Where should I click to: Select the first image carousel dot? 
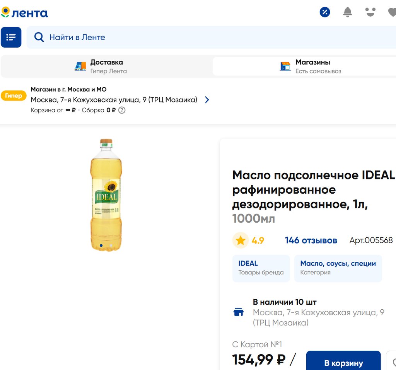pyautogui.click(x=101, y=246)
